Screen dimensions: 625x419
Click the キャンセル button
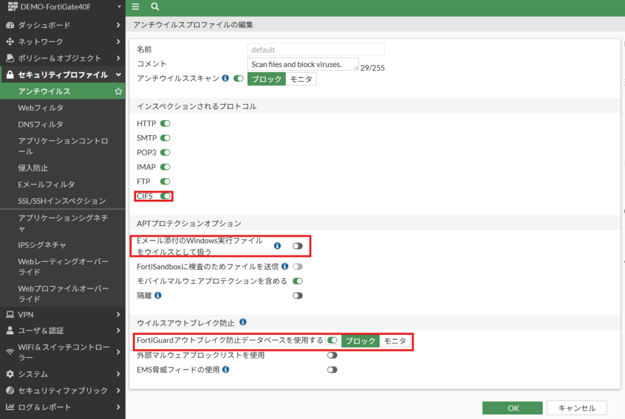[x=577, y=408]
